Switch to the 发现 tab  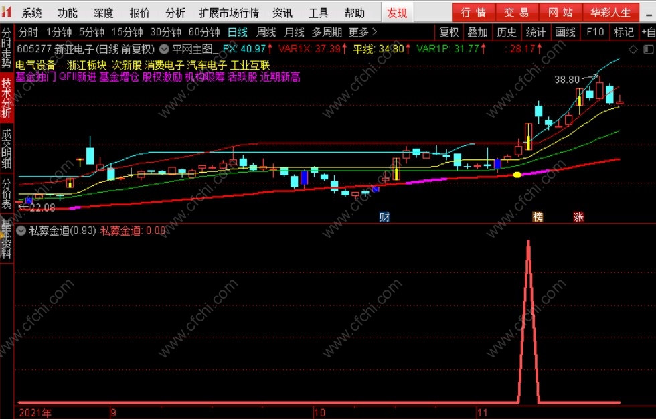click(397, 13)
